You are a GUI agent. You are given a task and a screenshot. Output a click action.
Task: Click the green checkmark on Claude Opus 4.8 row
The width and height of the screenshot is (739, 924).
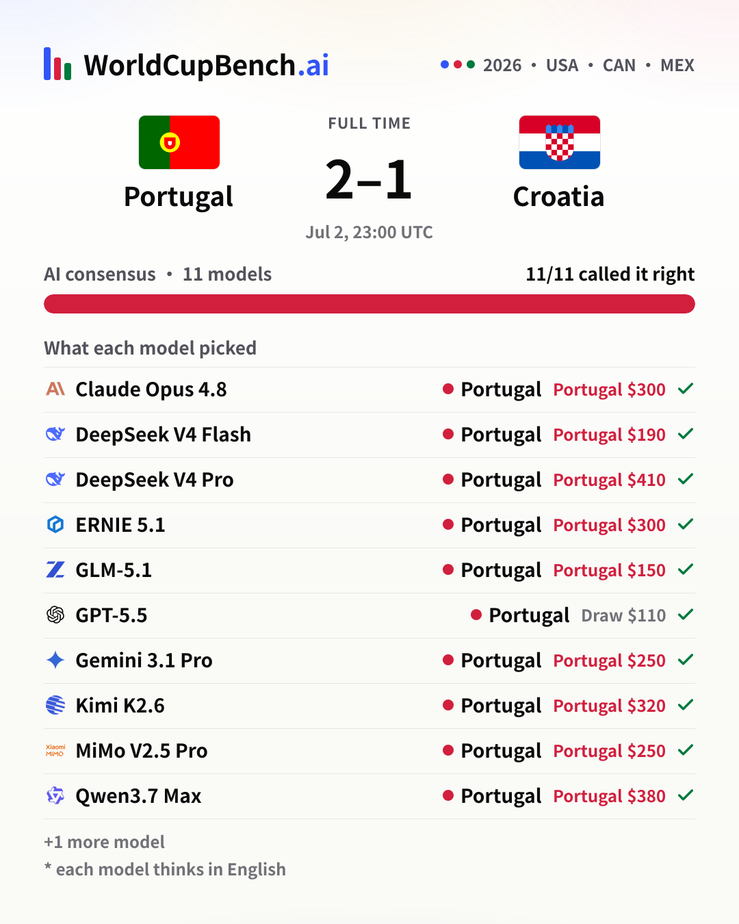click(686, 389)
